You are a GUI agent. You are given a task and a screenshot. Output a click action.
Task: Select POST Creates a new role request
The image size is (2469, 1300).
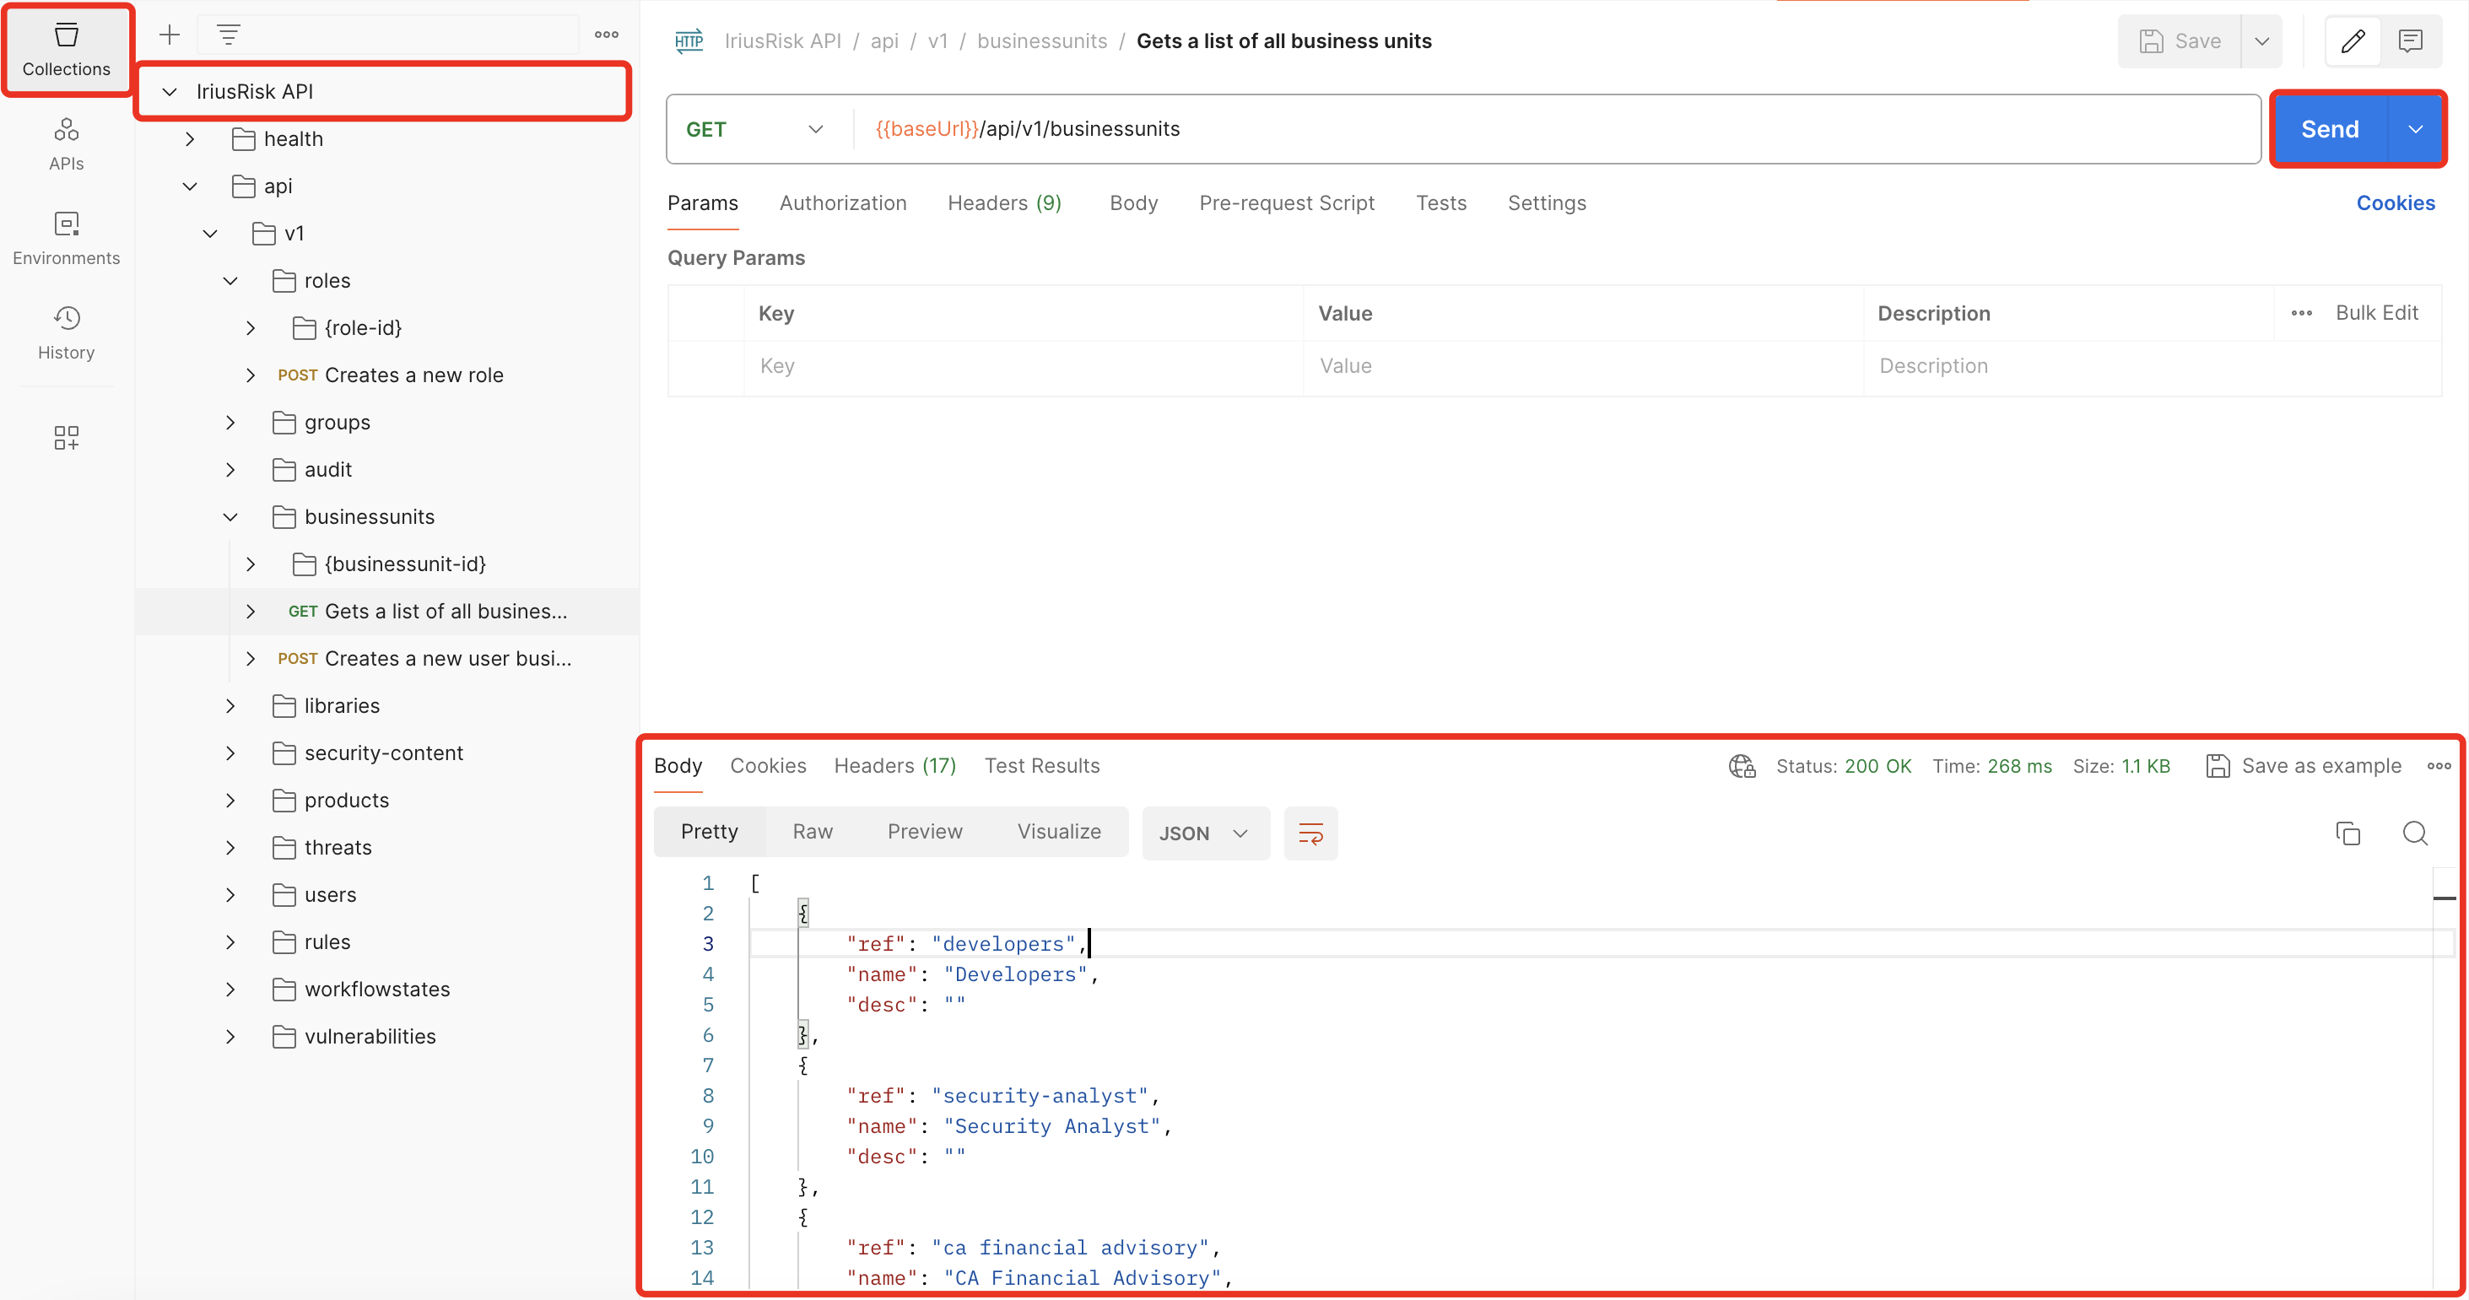point(390,375)
